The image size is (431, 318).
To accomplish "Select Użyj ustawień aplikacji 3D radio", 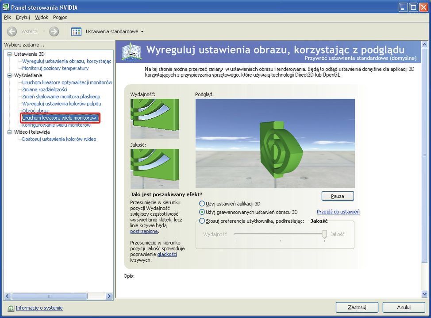I will (x=202, y=204).
